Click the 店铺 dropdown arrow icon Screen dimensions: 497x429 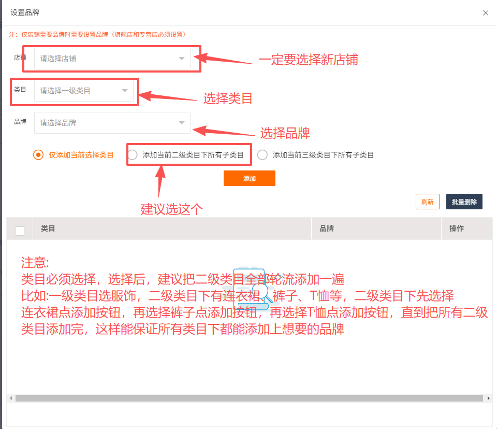point(182,59)
